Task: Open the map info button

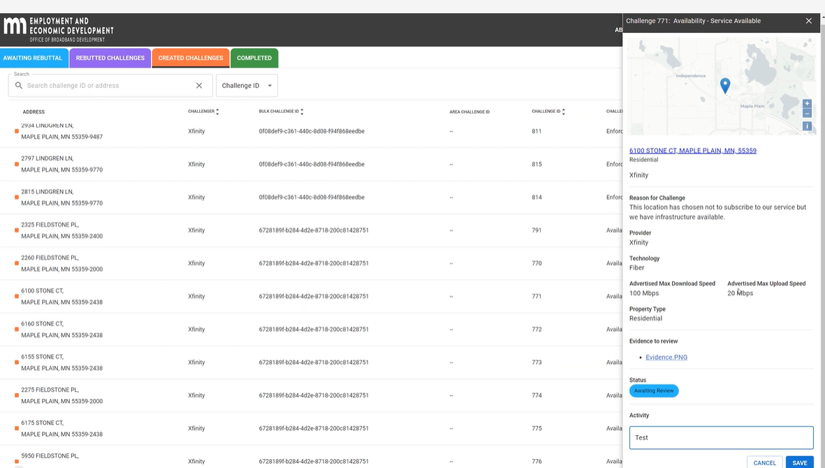Action: 807,126
